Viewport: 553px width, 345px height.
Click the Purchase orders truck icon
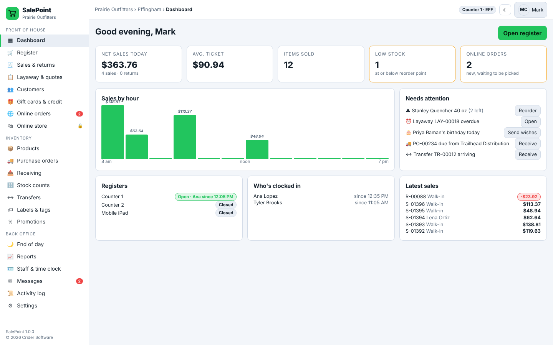(10, 161)
